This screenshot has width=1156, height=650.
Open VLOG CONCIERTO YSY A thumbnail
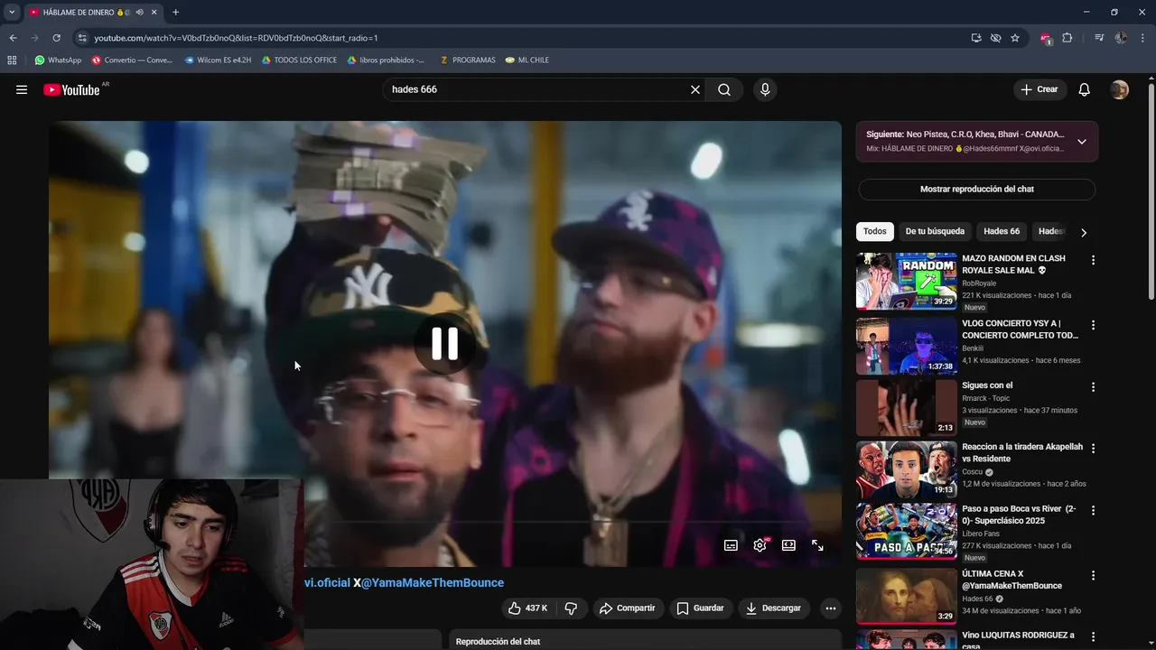(906, 346)
